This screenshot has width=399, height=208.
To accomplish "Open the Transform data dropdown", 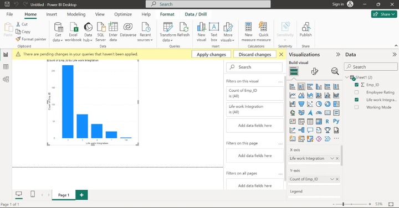I will pos(168,32).
